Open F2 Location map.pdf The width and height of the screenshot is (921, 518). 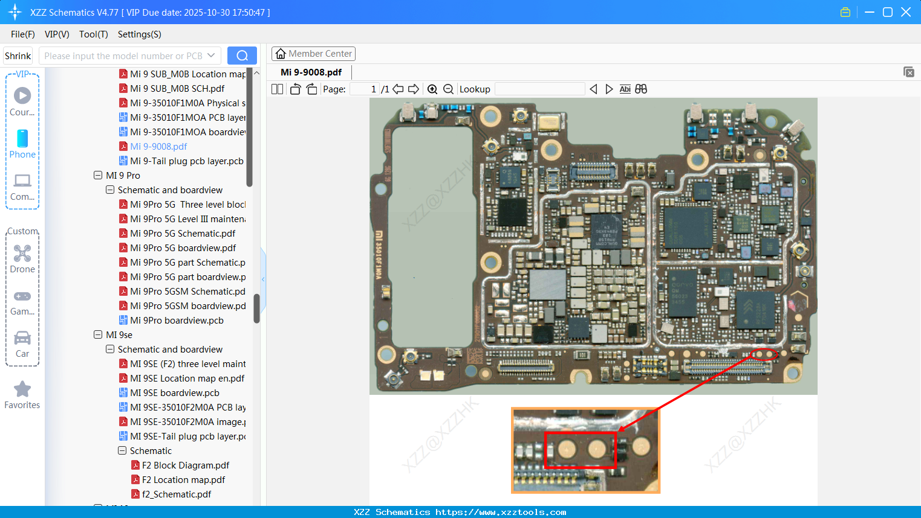click(x=183, y=480)
